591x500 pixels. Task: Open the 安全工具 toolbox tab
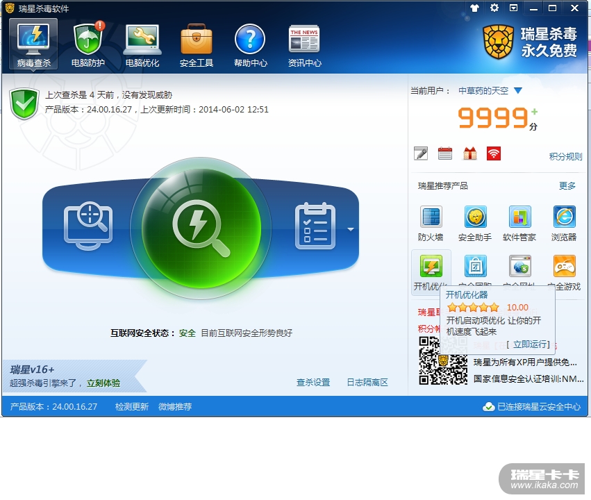coord(197,44)
